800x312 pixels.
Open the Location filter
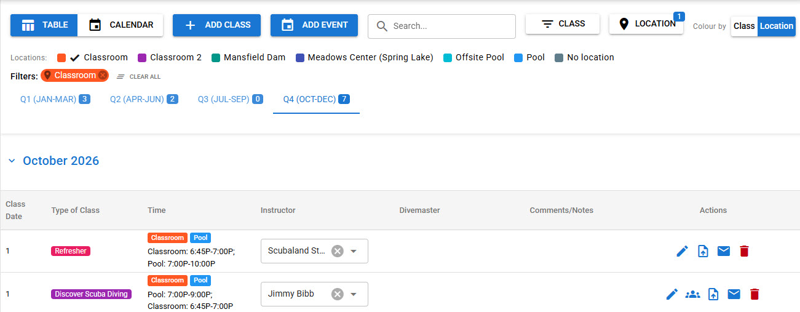coord(646,24)
